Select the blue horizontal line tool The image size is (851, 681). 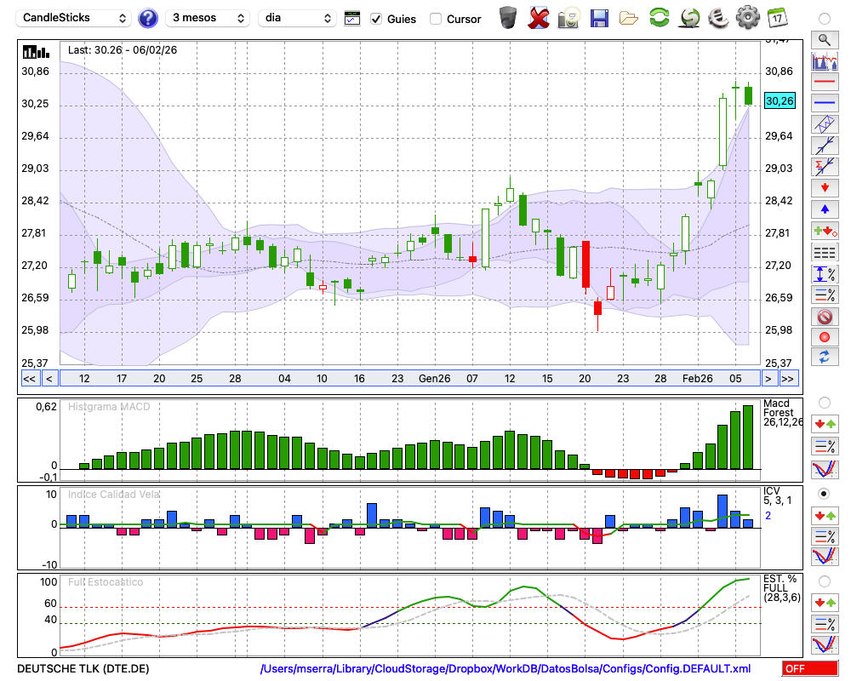[825, 102]
